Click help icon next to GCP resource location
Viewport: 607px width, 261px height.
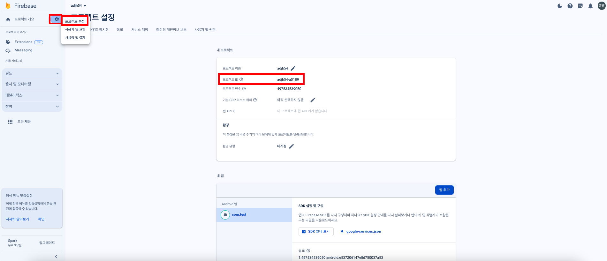pos(255,100)
